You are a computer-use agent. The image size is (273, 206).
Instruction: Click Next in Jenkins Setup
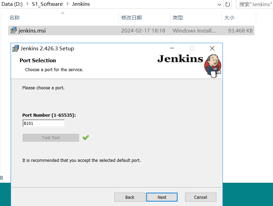[x=162, y=197]
